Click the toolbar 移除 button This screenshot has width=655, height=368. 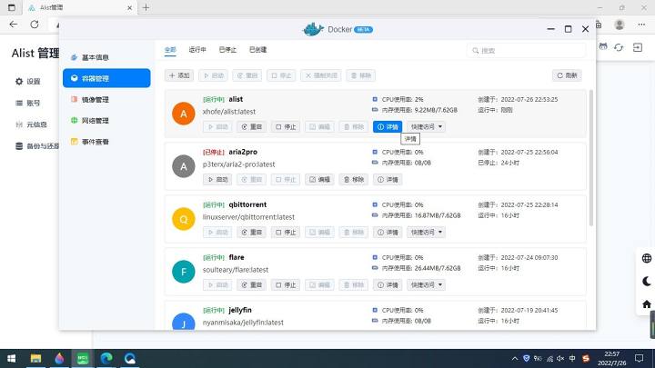pos(361,75)
